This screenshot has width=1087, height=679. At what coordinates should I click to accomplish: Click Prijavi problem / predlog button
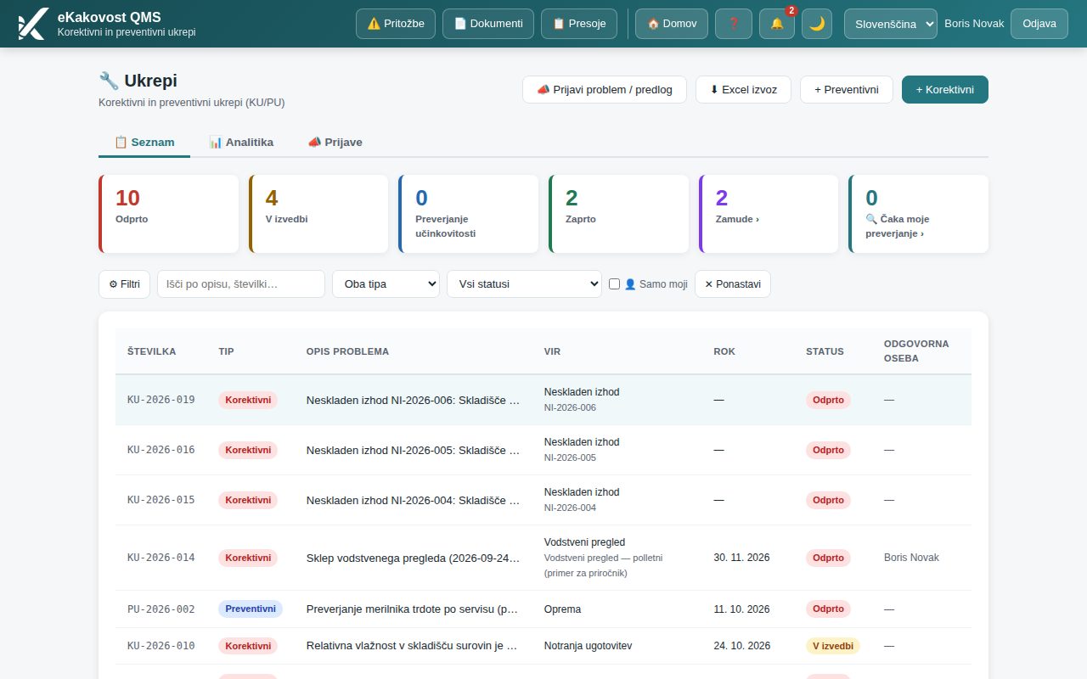(605, 90)
